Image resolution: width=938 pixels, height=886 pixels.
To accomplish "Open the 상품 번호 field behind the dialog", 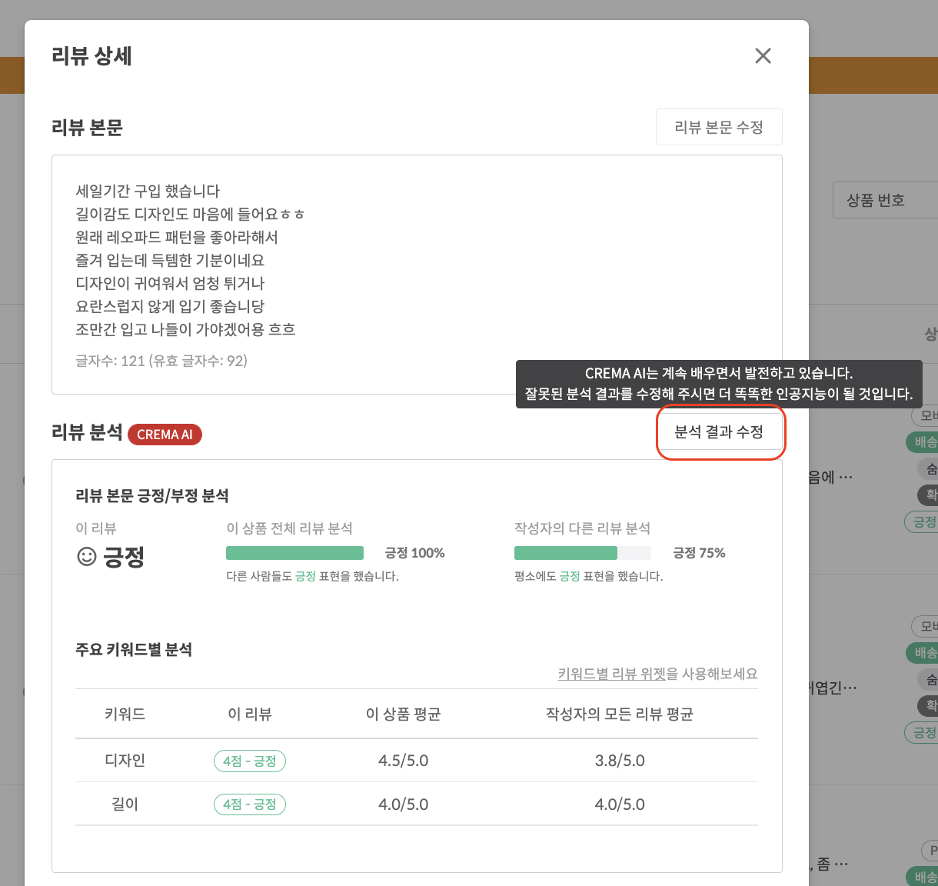I will [x=884, y=201].
